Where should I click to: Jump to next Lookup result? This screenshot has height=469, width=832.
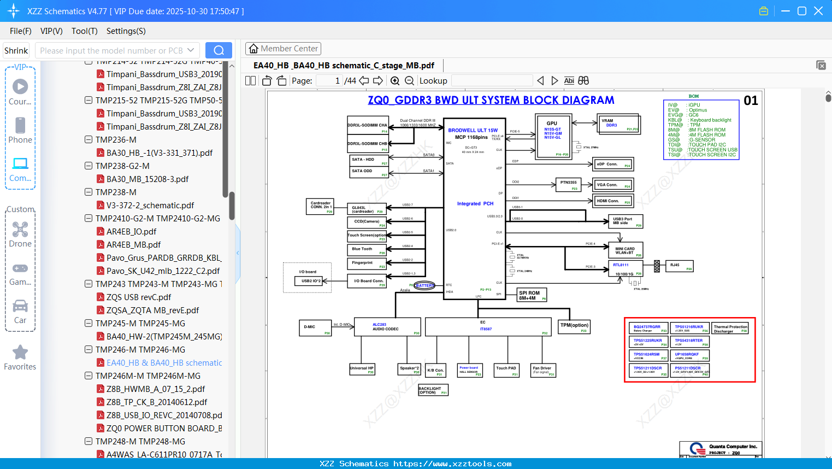[554, 81]
